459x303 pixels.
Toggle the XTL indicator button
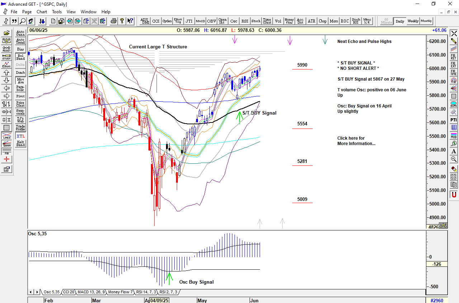tap(20, 136)
